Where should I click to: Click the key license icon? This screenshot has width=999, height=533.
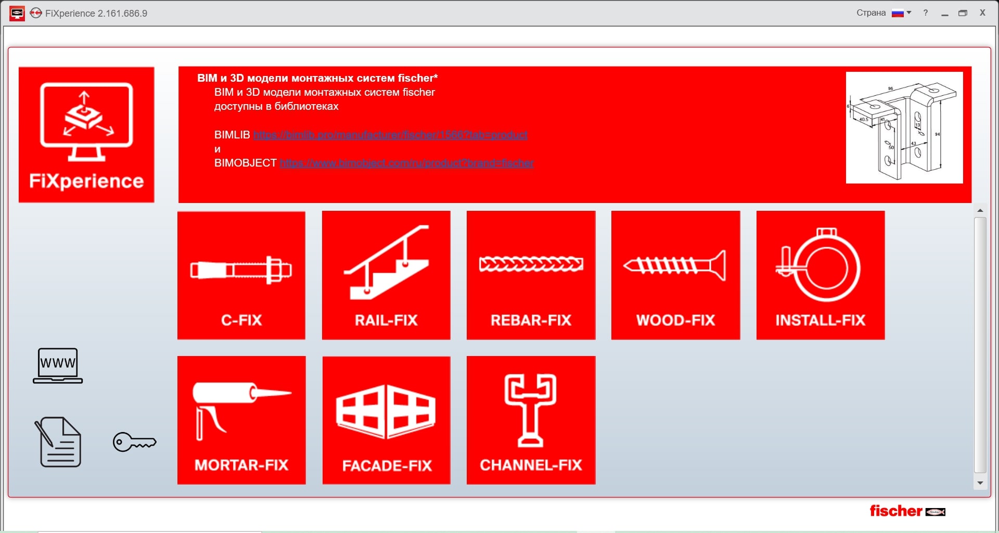(x=134, y=442)
